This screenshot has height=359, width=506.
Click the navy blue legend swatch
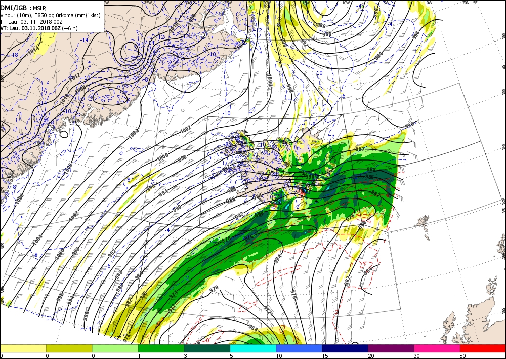pyautogui.click(x=345, y=348)
